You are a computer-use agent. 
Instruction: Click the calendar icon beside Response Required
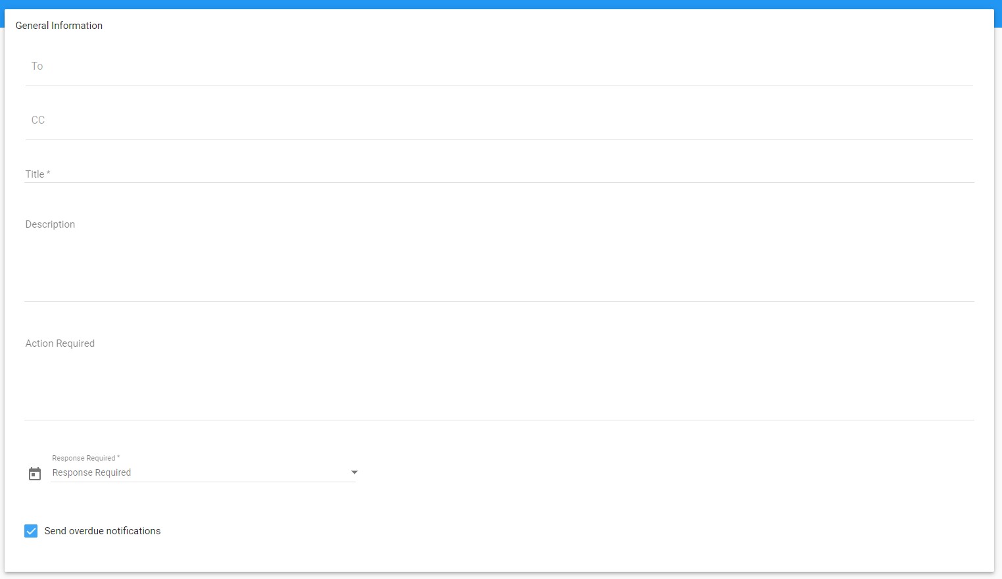(x=35, y=474)
